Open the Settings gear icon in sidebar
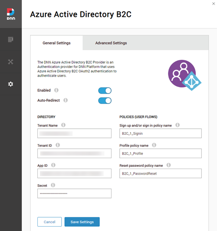This screenshot has height=231, width=217. (x=10, y=84)
